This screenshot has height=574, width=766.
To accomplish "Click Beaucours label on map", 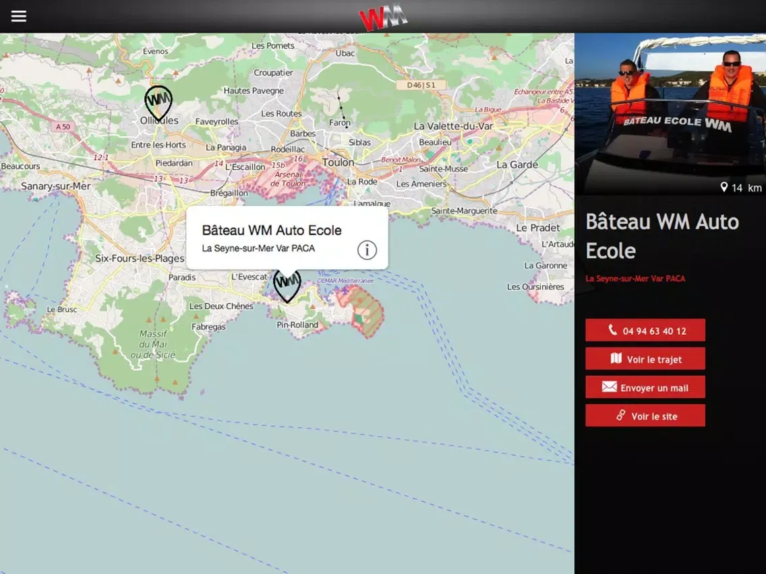I will [x=20, y=166].
